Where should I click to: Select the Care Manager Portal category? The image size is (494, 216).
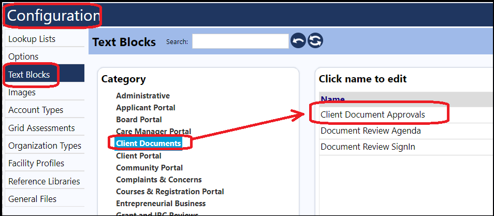[x=153, y=131]
